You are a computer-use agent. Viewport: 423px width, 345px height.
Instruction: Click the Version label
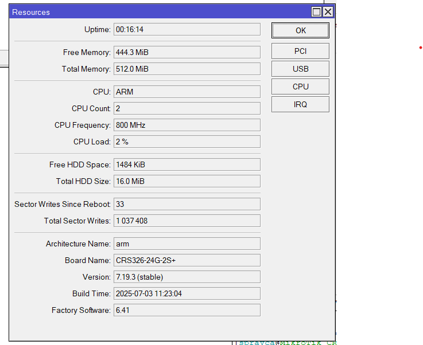click(96, 277)
